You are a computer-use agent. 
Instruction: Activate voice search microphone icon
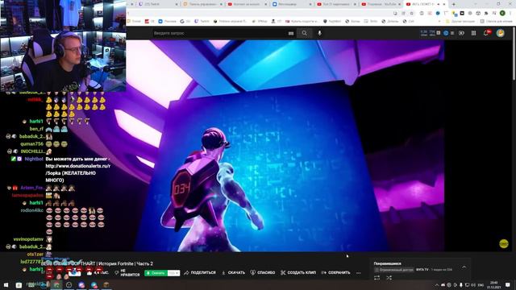319,33
